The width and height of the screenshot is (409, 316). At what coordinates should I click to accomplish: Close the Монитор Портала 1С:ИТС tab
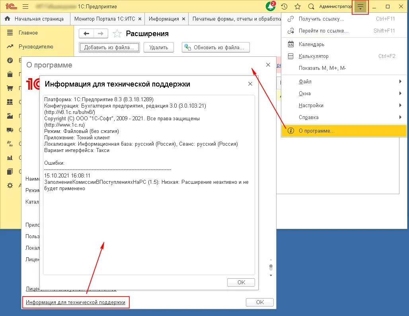140,19
